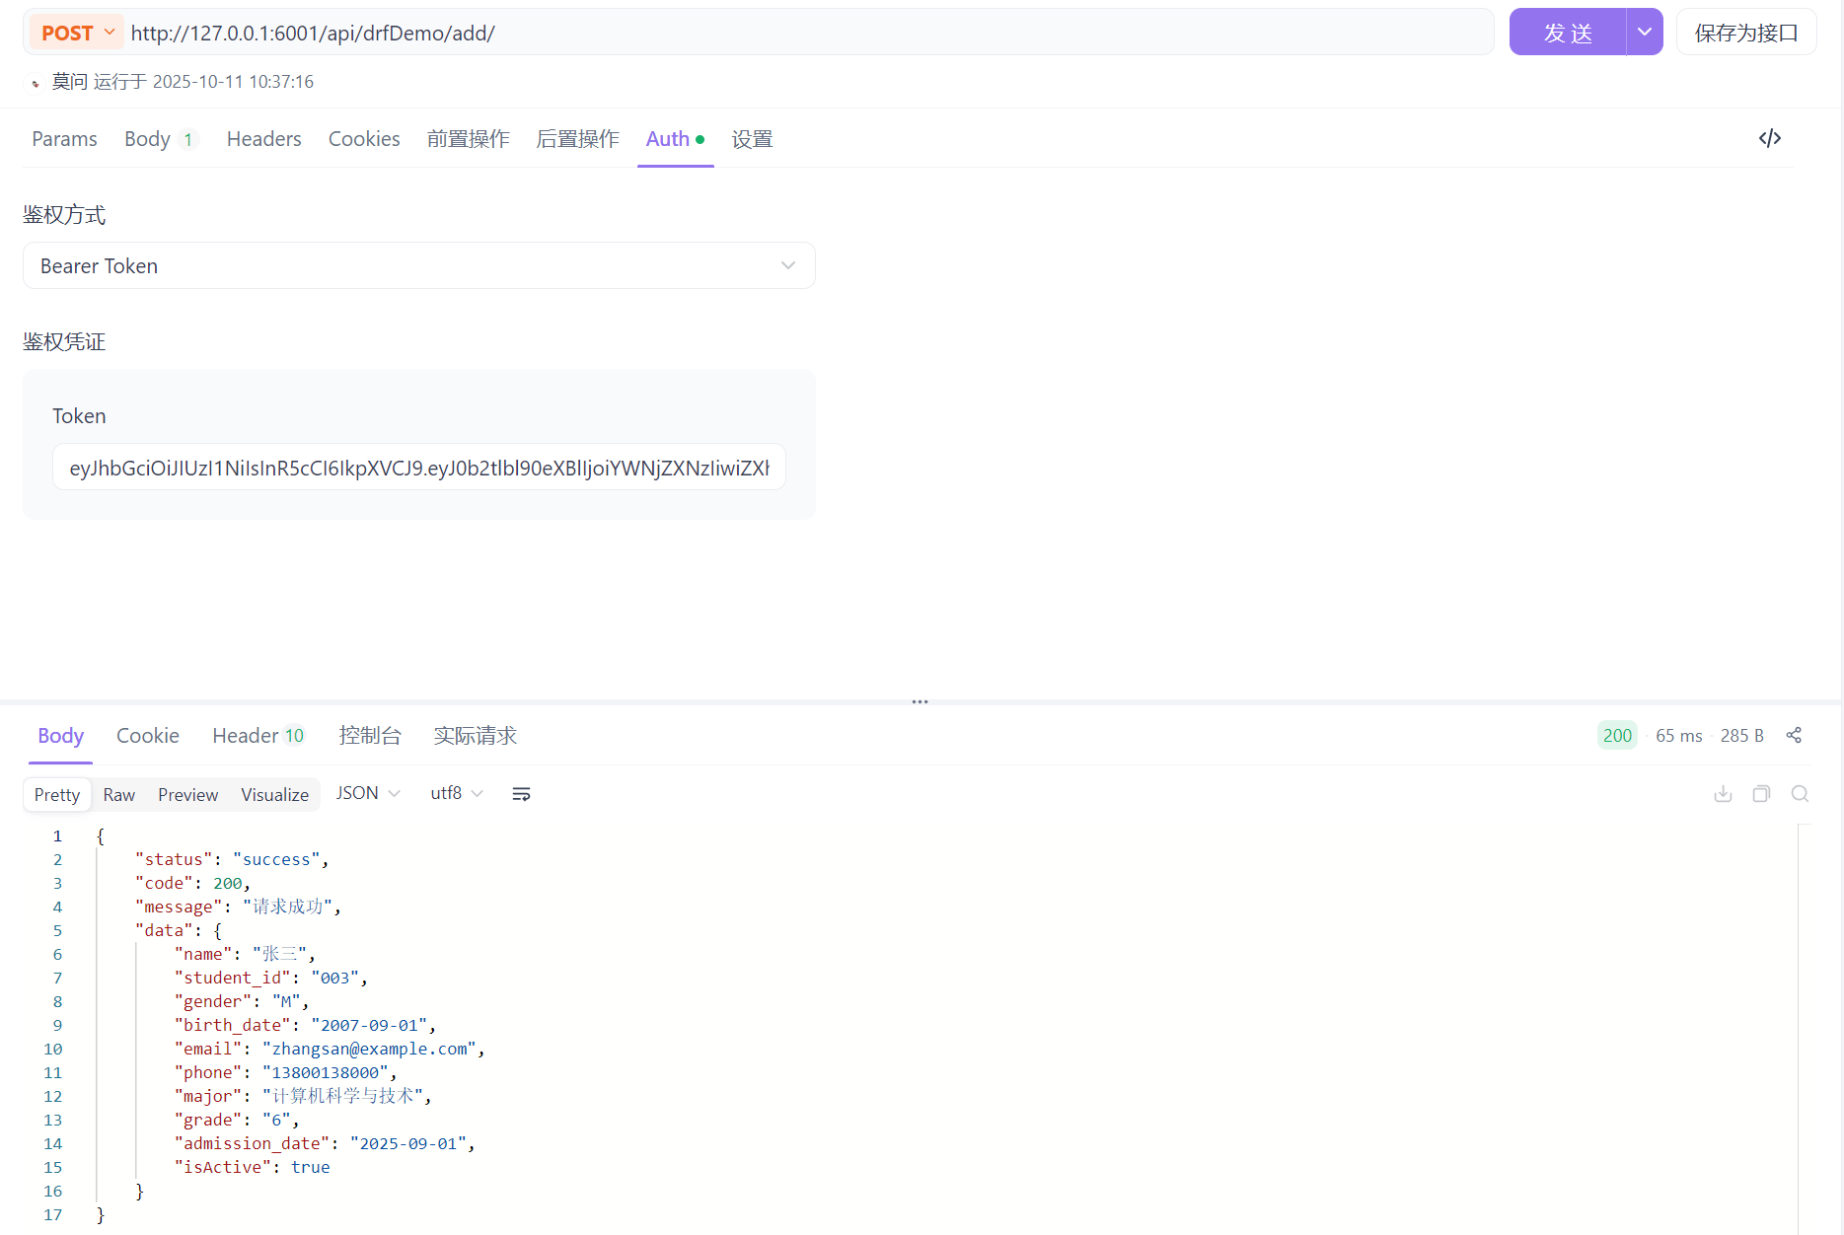1844x1235 pixels.
Task: Click the "isActive": true line
Action: point(253,1167)
